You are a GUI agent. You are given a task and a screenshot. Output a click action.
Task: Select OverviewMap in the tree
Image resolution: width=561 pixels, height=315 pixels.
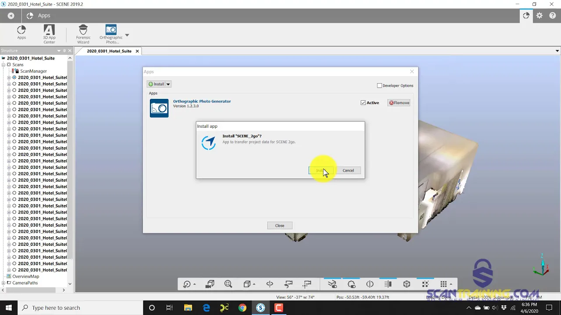26,276
